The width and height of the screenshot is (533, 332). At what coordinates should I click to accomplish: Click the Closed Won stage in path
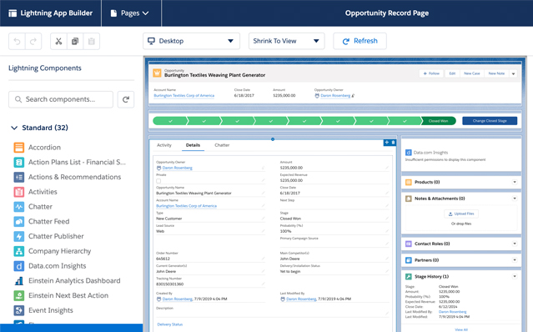tap(438, 121)
